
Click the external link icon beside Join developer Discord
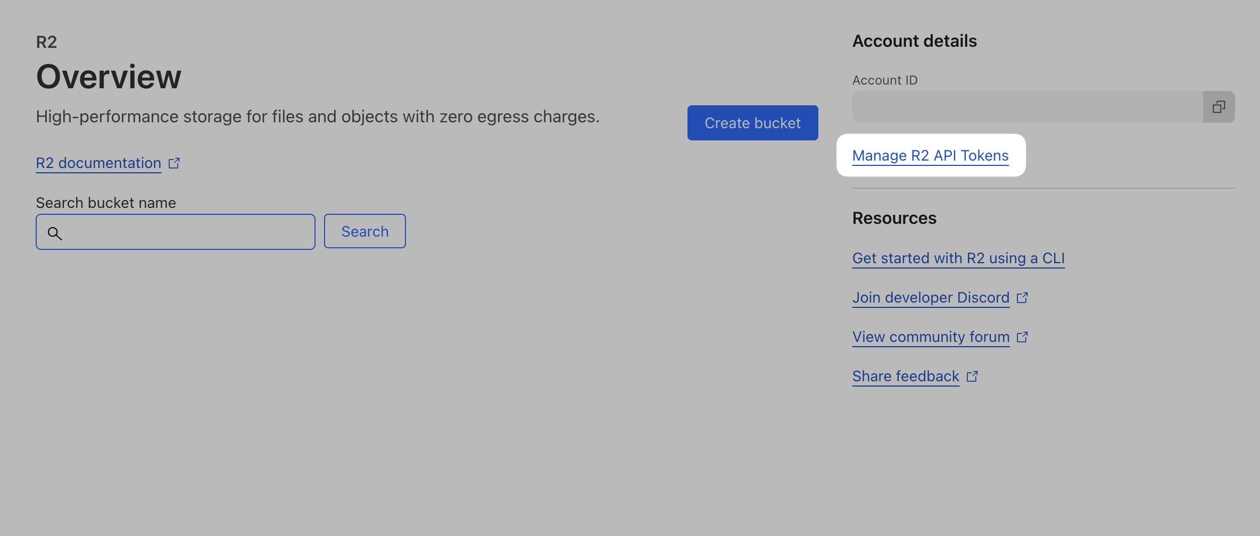[x=1023, y=298]
